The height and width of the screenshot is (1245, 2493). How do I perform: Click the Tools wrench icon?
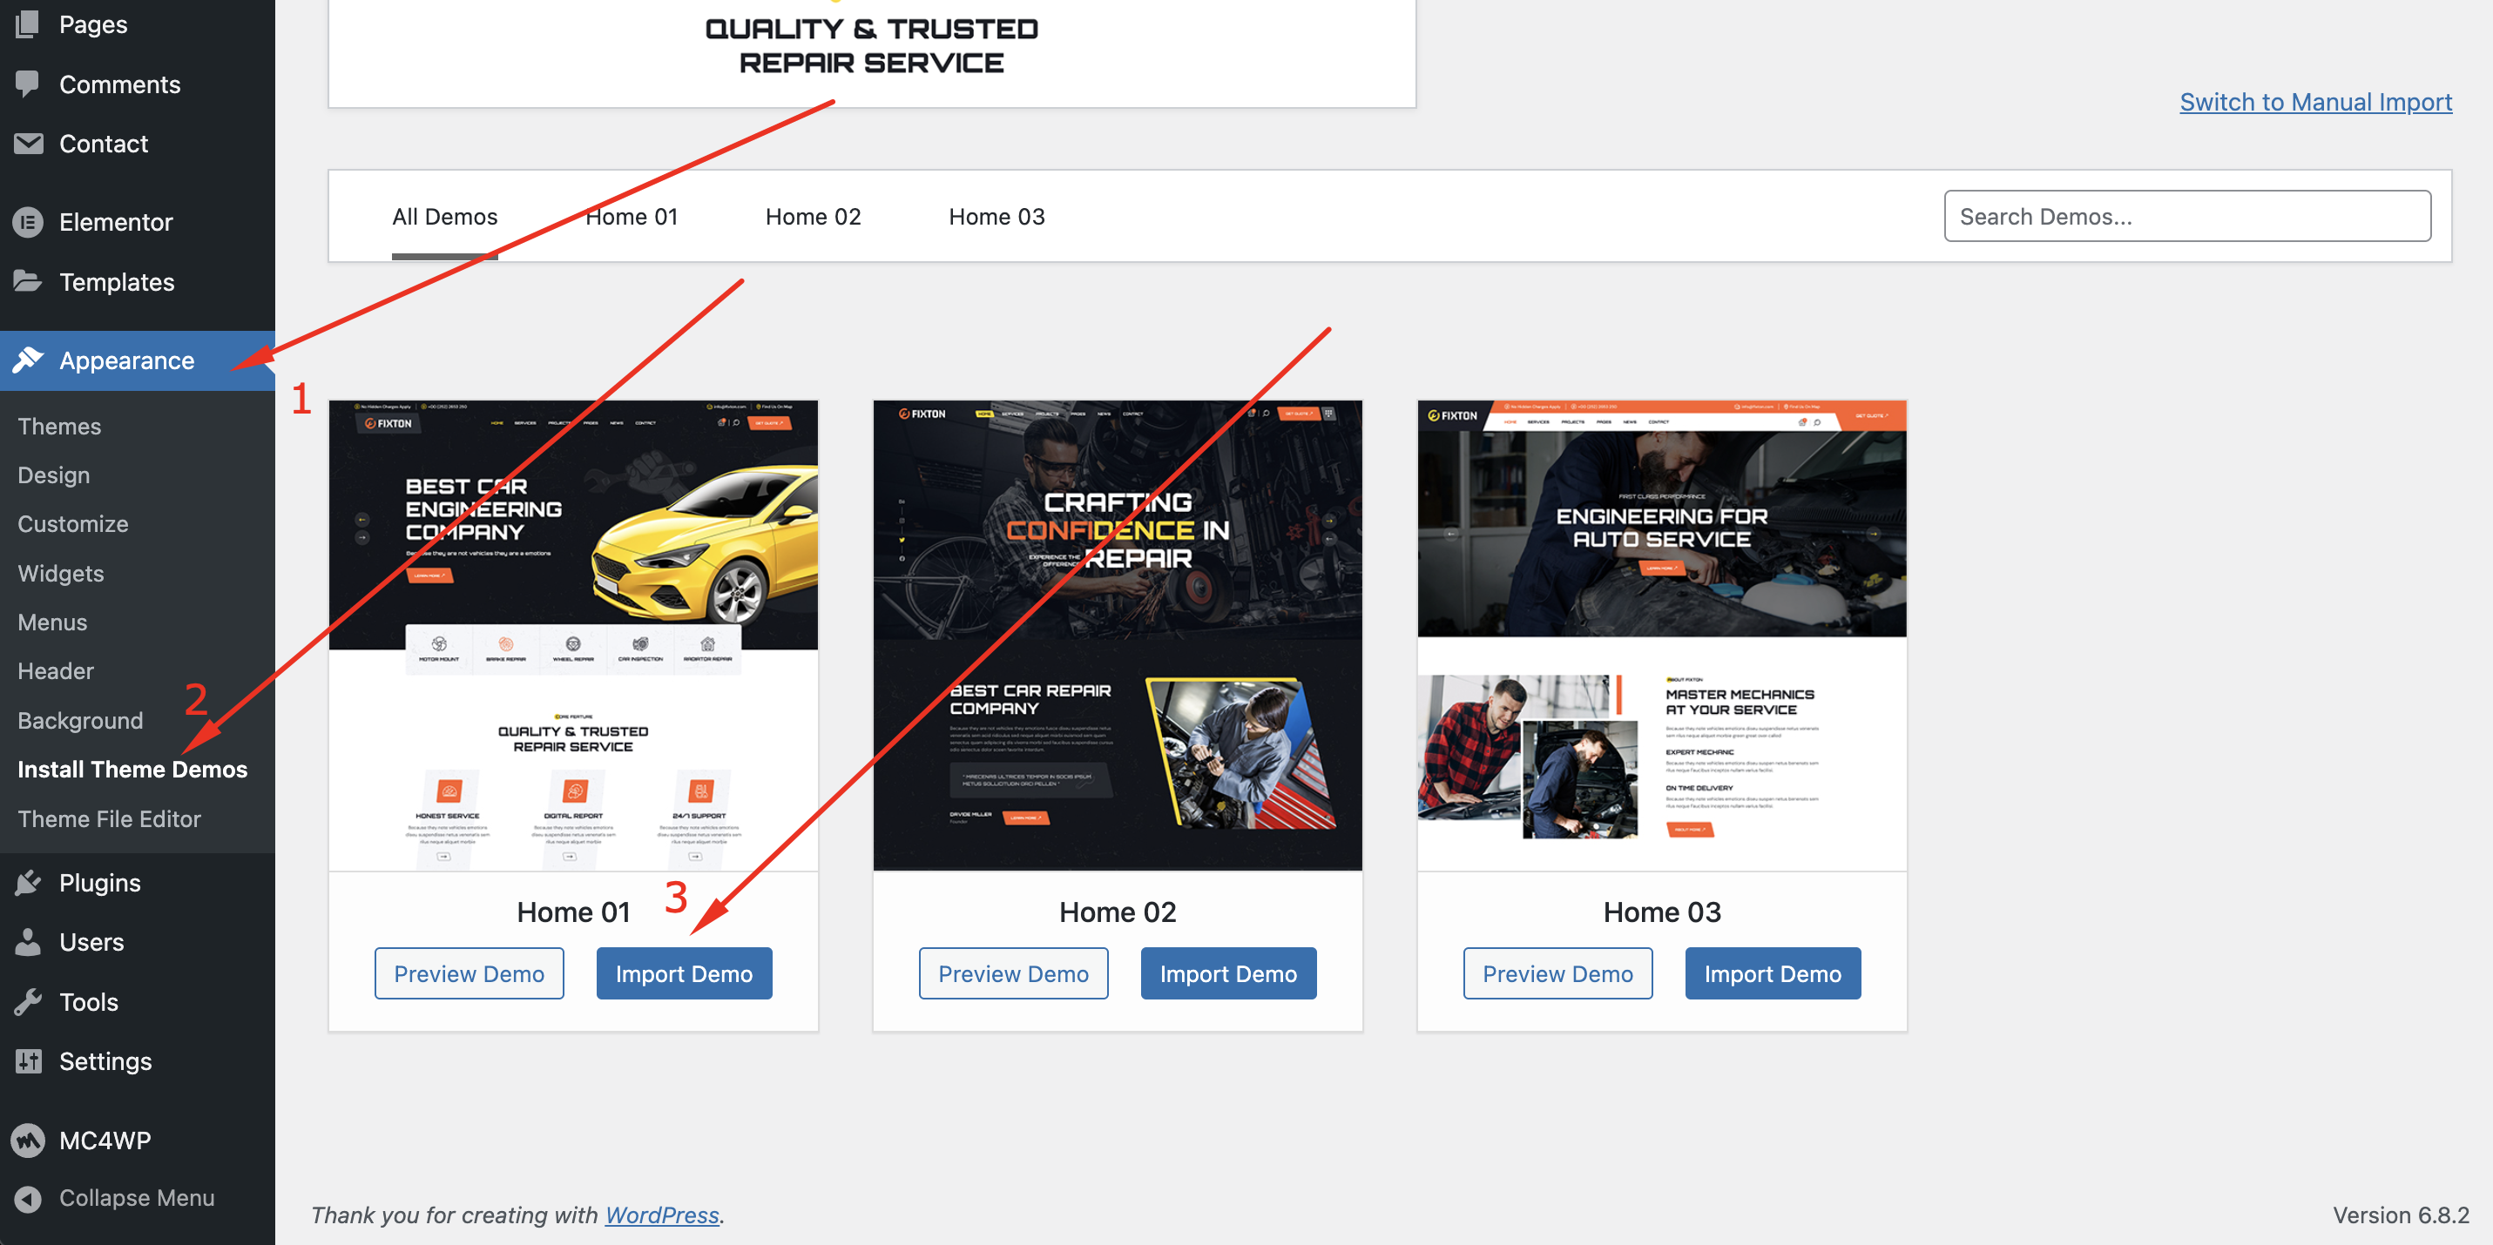click(28, 1001)
